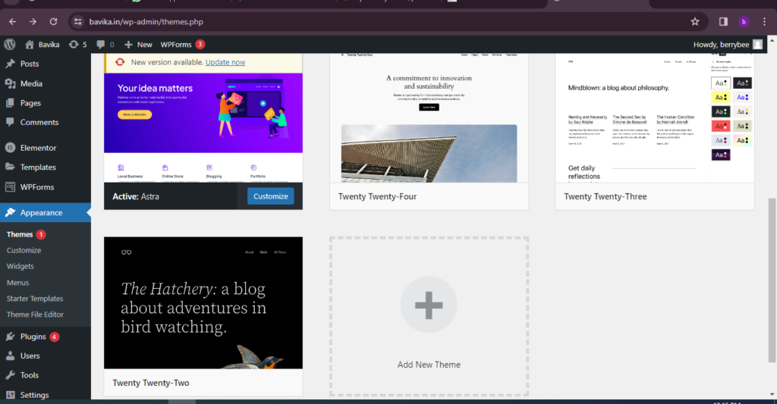Click the browser forward arrow
The height and width of the screenshot is (404, 777).
tap(33, 22)
